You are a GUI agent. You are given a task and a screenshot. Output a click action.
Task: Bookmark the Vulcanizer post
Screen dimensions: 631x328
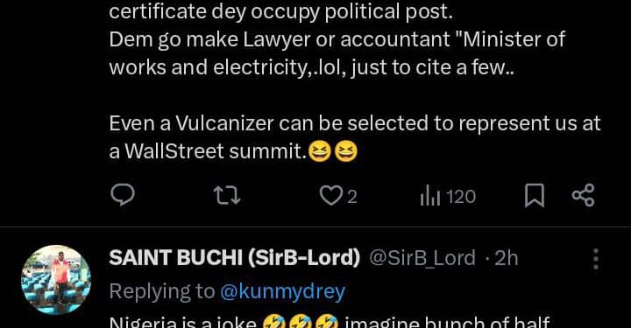(535, 196)
